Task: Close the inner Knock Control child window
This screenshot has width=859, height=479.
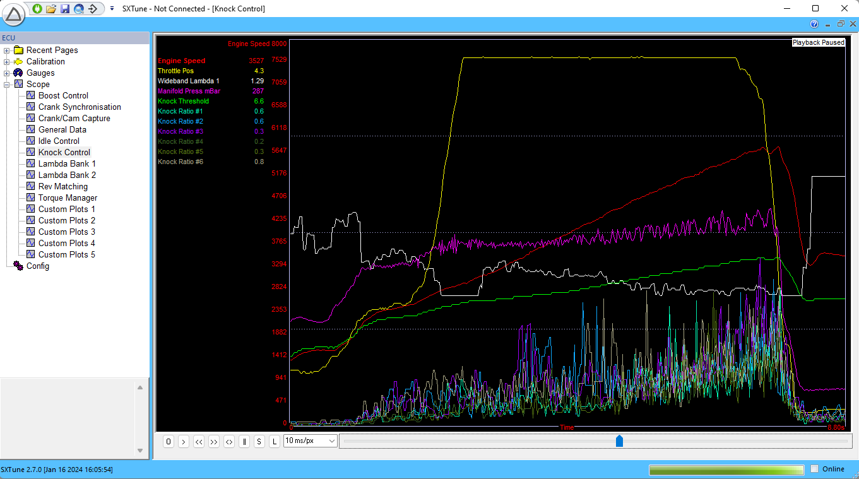Action: coord(853,24)
